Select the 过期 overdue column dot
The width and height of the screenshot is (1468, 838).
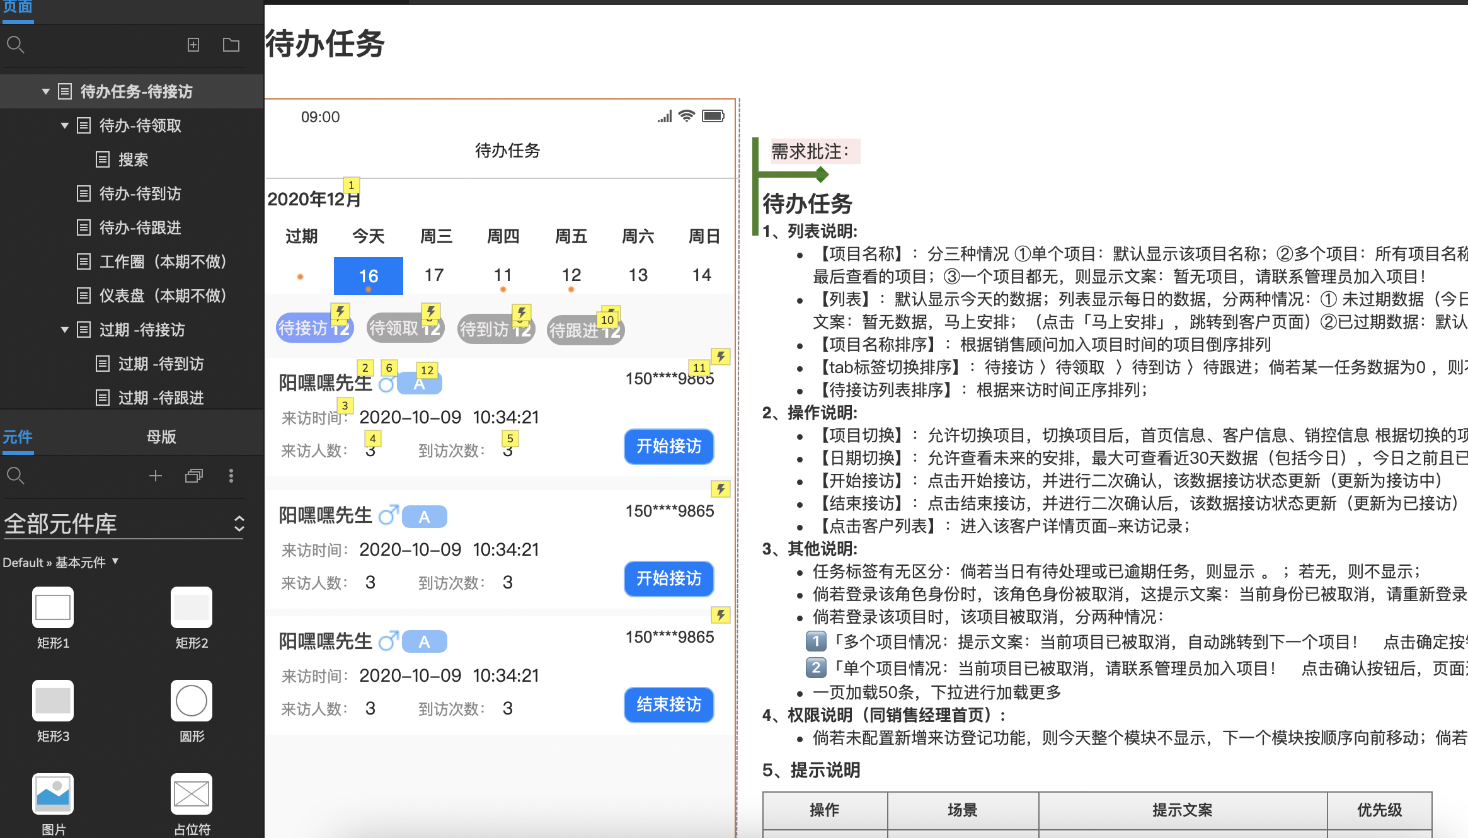click(x=301, y=277)
